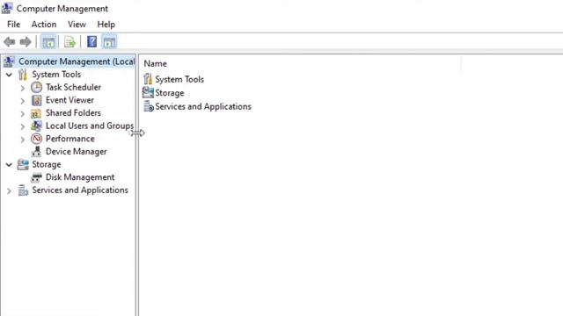
Task: Collapse the Storage tree node
Action: [9, 165]
